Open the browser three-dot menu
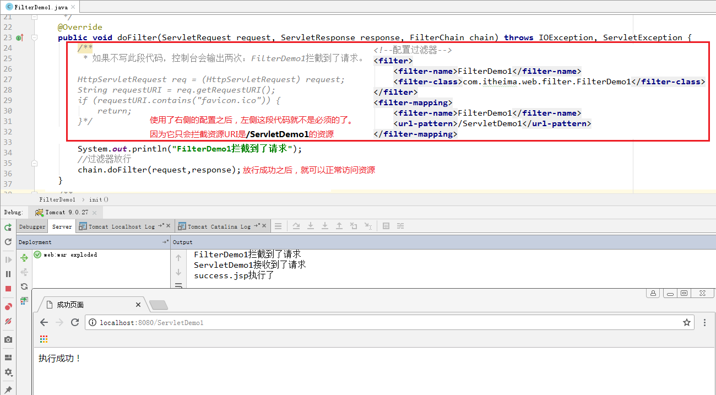 (x=704, y=322)
